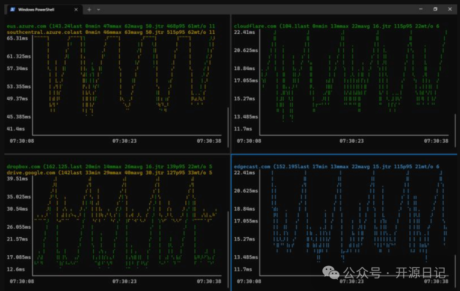This screenshot has height=291, width=460.
Task: Select the Windows PowerShell tab
Action: [x=43, y=9]
